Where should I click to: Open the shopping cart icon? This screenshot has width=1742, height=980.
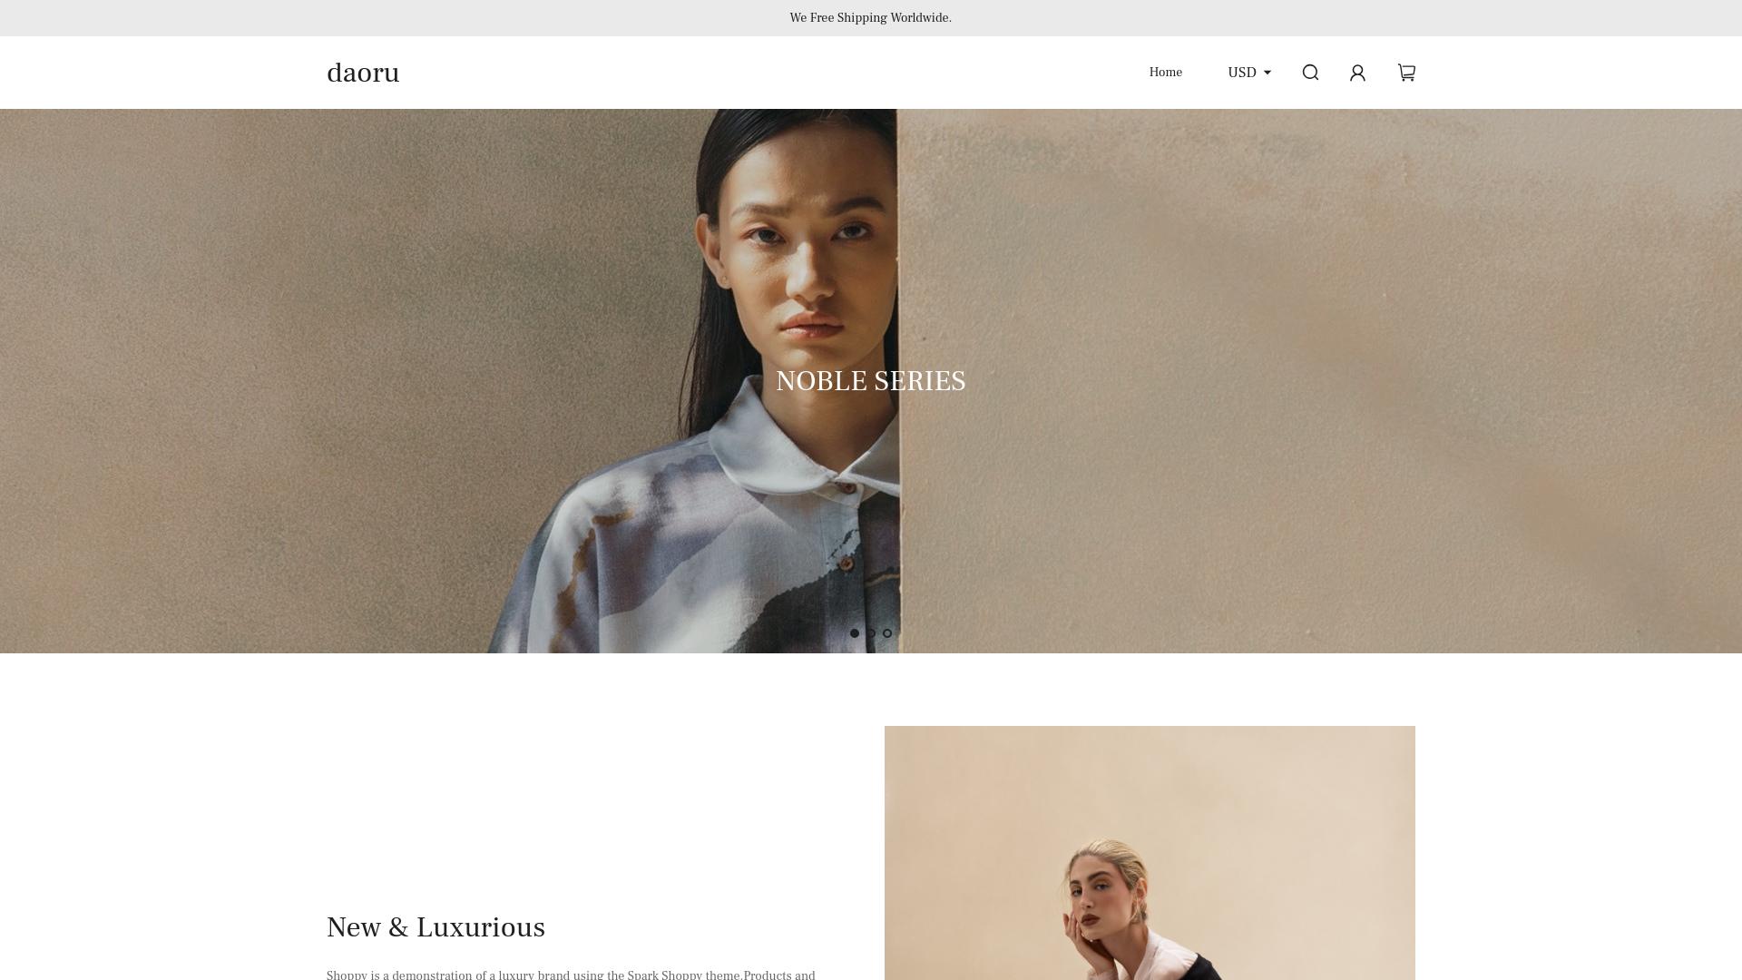point(1406,73)
